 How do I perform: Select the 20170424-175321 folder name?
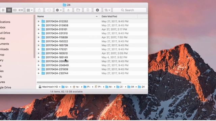click(56, 49)
